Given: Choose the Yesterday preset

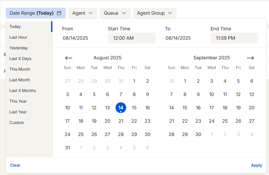Looking at the screenshot, I should [x=19, y=48].
